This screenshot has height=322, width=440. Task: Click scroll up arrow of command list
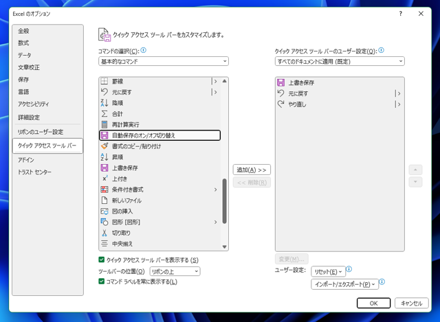[224, 81]
